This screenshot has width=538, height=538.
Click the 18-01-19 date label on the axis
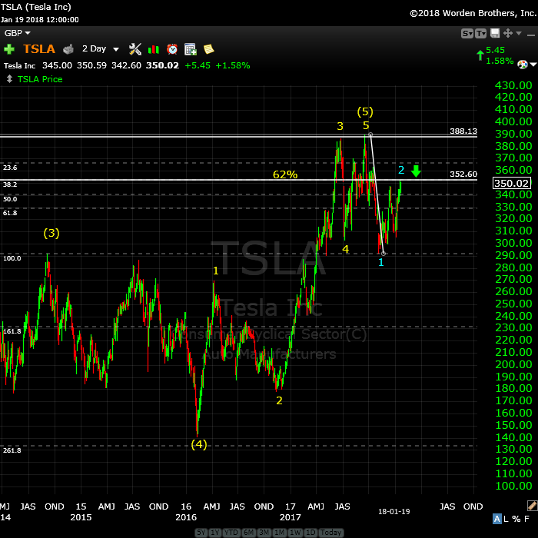point(394,512)
